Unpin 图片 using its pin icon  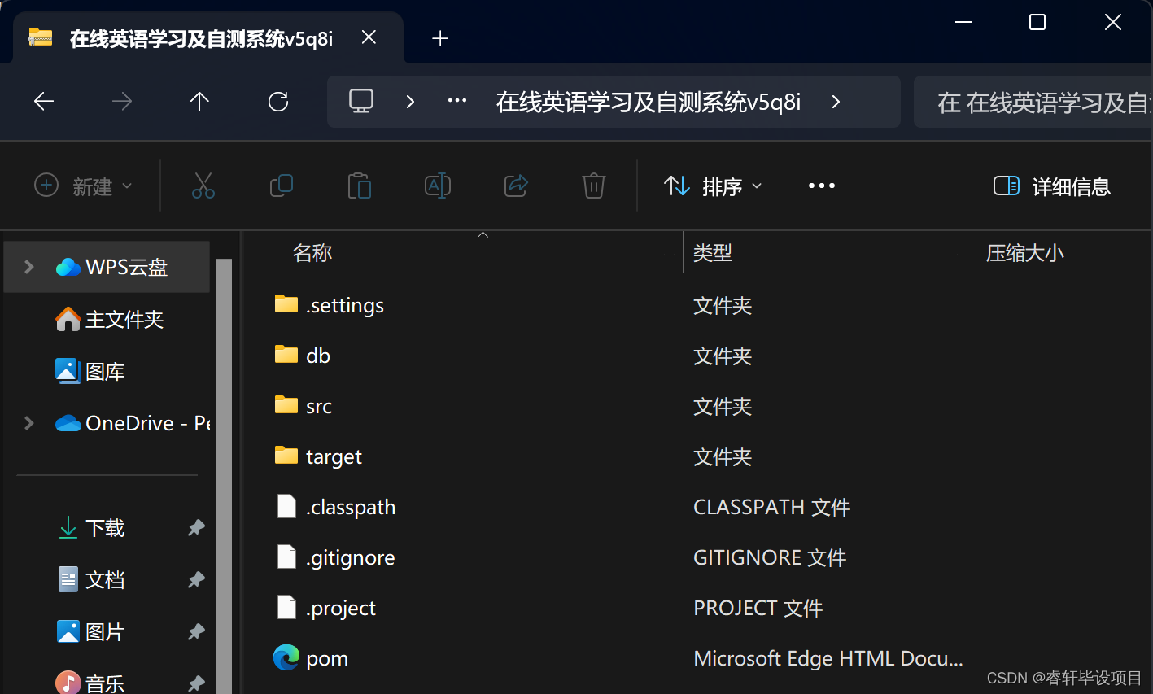coord(196,631)
